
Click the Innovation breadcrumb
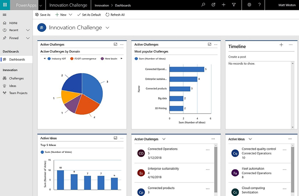[x=101, y=5]
